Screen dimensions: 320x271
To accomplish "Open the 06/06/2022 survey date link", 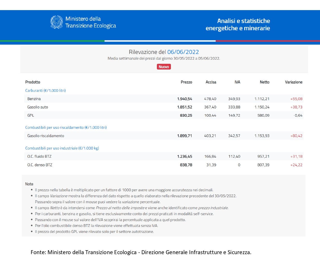I will (x=183, y=52).
